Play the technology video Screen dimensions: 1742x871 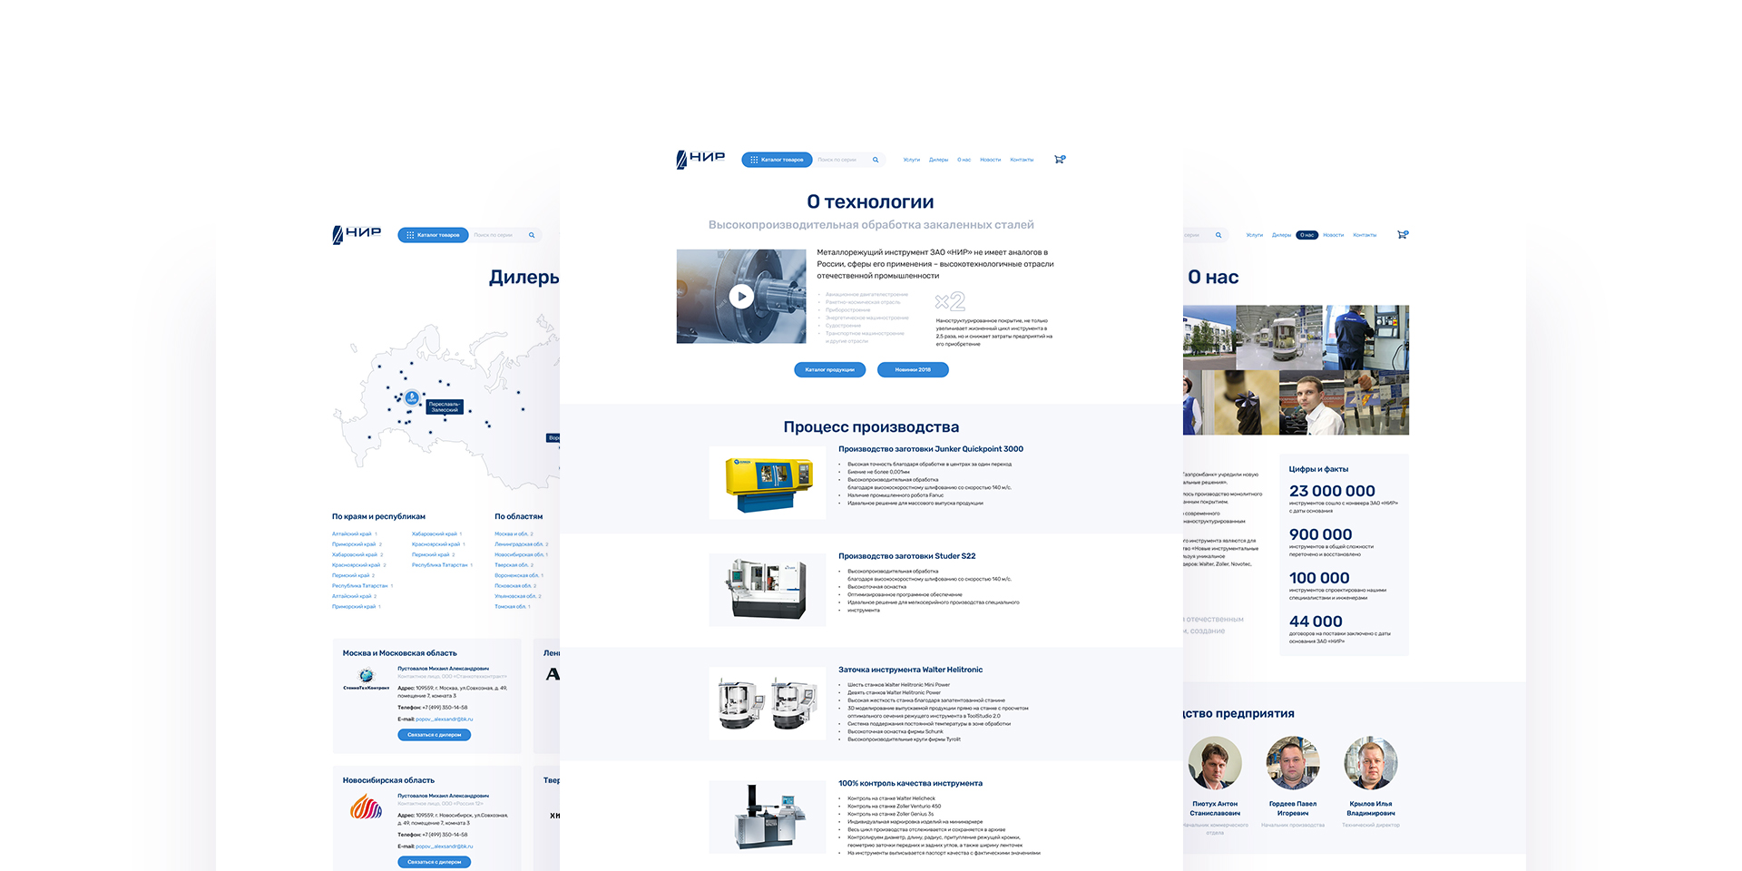pos(741,296)
